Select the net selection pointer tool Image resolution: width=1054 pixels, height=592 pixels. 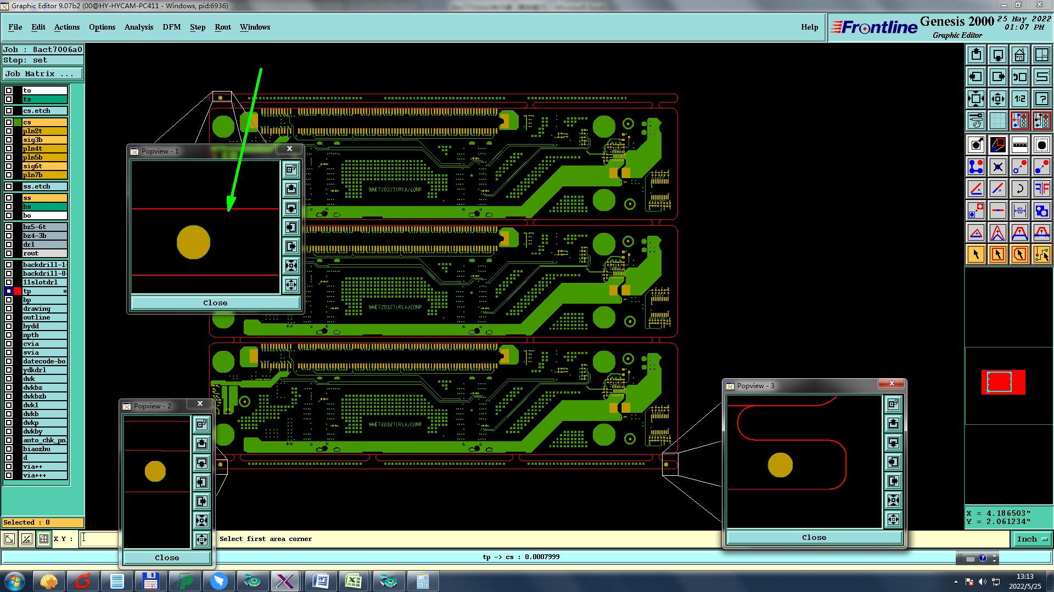coord(1041,254)
